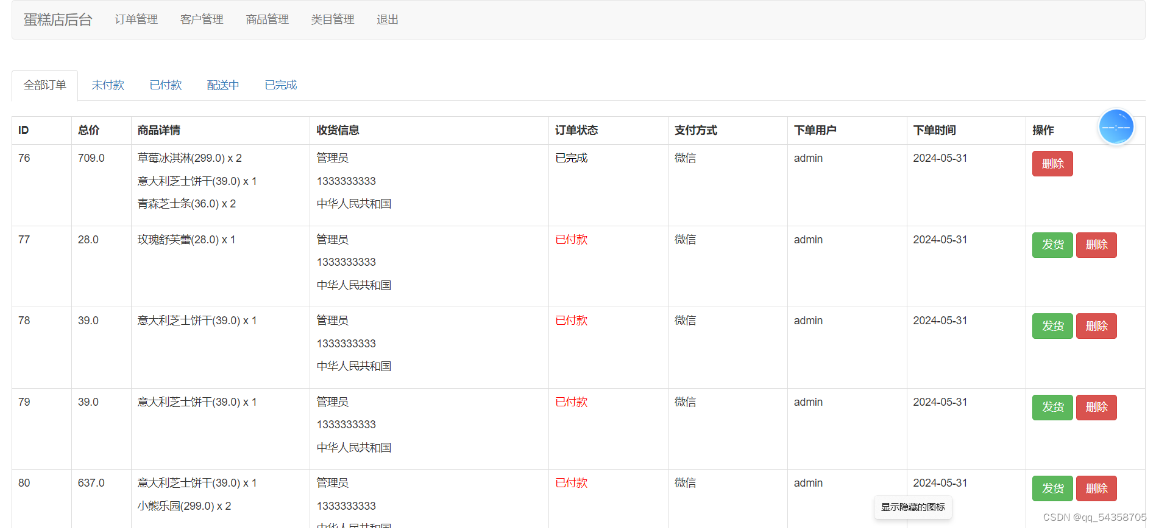Screen dimensions: 1156x528
Task: Click 草莓冰淇淋(299.0) x 2 item
Action: point(190,158)
